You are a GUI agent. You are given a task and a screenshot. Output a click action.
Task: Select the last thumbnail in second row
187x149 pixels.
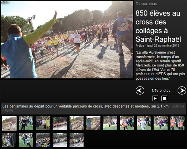(x=77, y=140)
